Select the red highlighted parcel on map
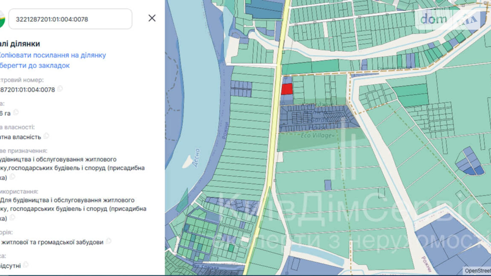The height and width of the screenshot is (276, 491). (x=287, y=89)
